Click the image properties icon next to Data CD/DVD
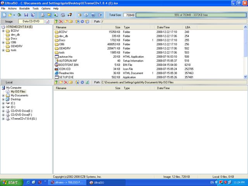 click(x=47, y=22)
